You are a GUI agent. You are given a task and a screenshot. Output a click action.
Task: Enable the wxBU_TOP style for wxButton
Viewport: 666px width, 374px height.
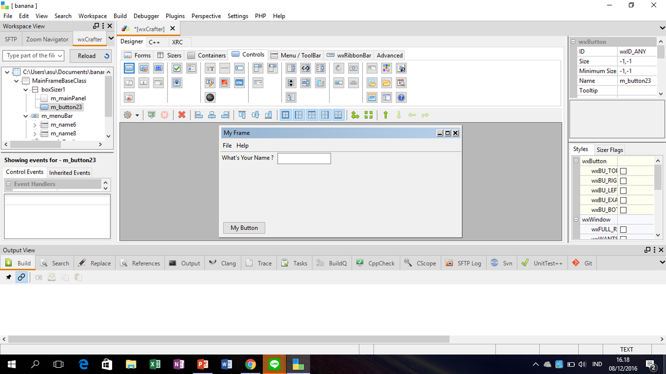pyautogui.click(x=623, y=171)
